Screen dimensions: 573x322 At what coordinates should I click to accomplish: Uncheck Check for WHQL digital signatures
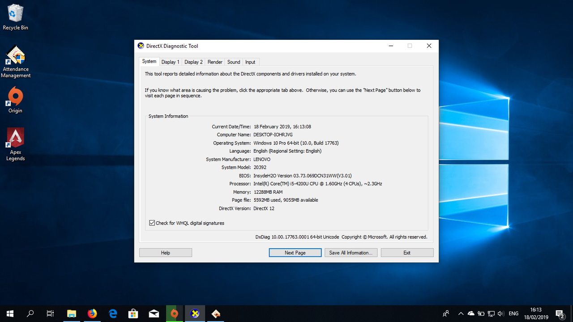click(152, 223)
